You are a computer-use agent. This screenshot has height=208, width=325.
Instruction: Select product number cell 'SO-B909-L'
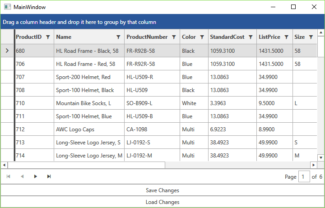point(152,103)
